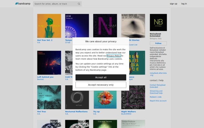Open the Night Walkers album cover
Image resolution: width=204 pixels, height=128 pixels.
[133, 97]
